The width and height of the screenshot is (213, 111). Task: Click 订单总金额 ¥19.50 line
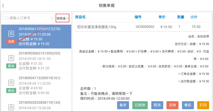[x=194, y=74]
